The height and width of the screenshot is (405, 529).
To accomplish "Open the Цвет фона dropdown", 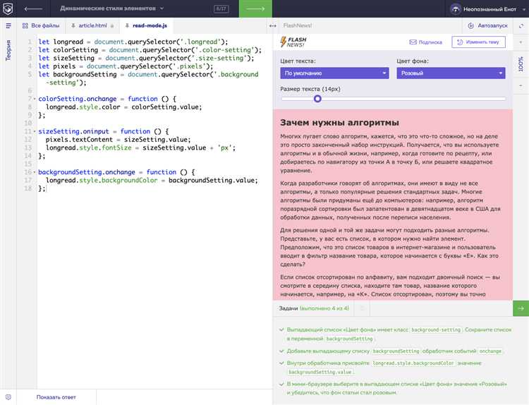I will click(x=450, y=73).
